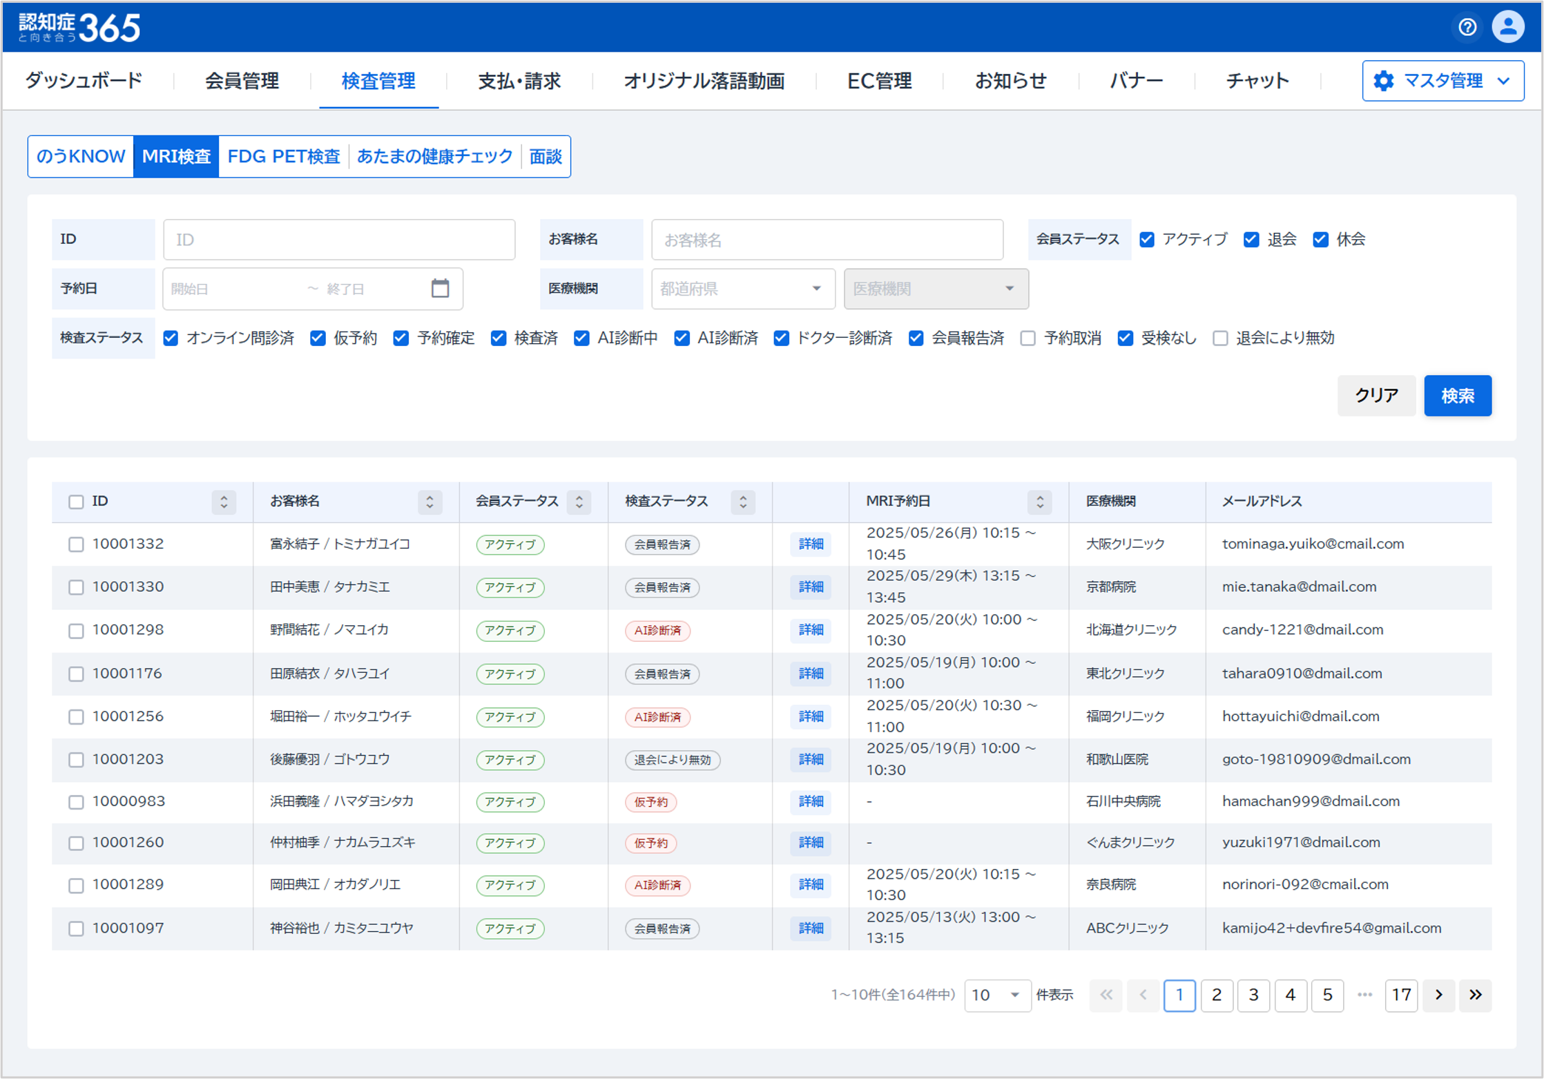Go to next page arrow
Screen dimensions: 1544x1079
click(1439, 995)
